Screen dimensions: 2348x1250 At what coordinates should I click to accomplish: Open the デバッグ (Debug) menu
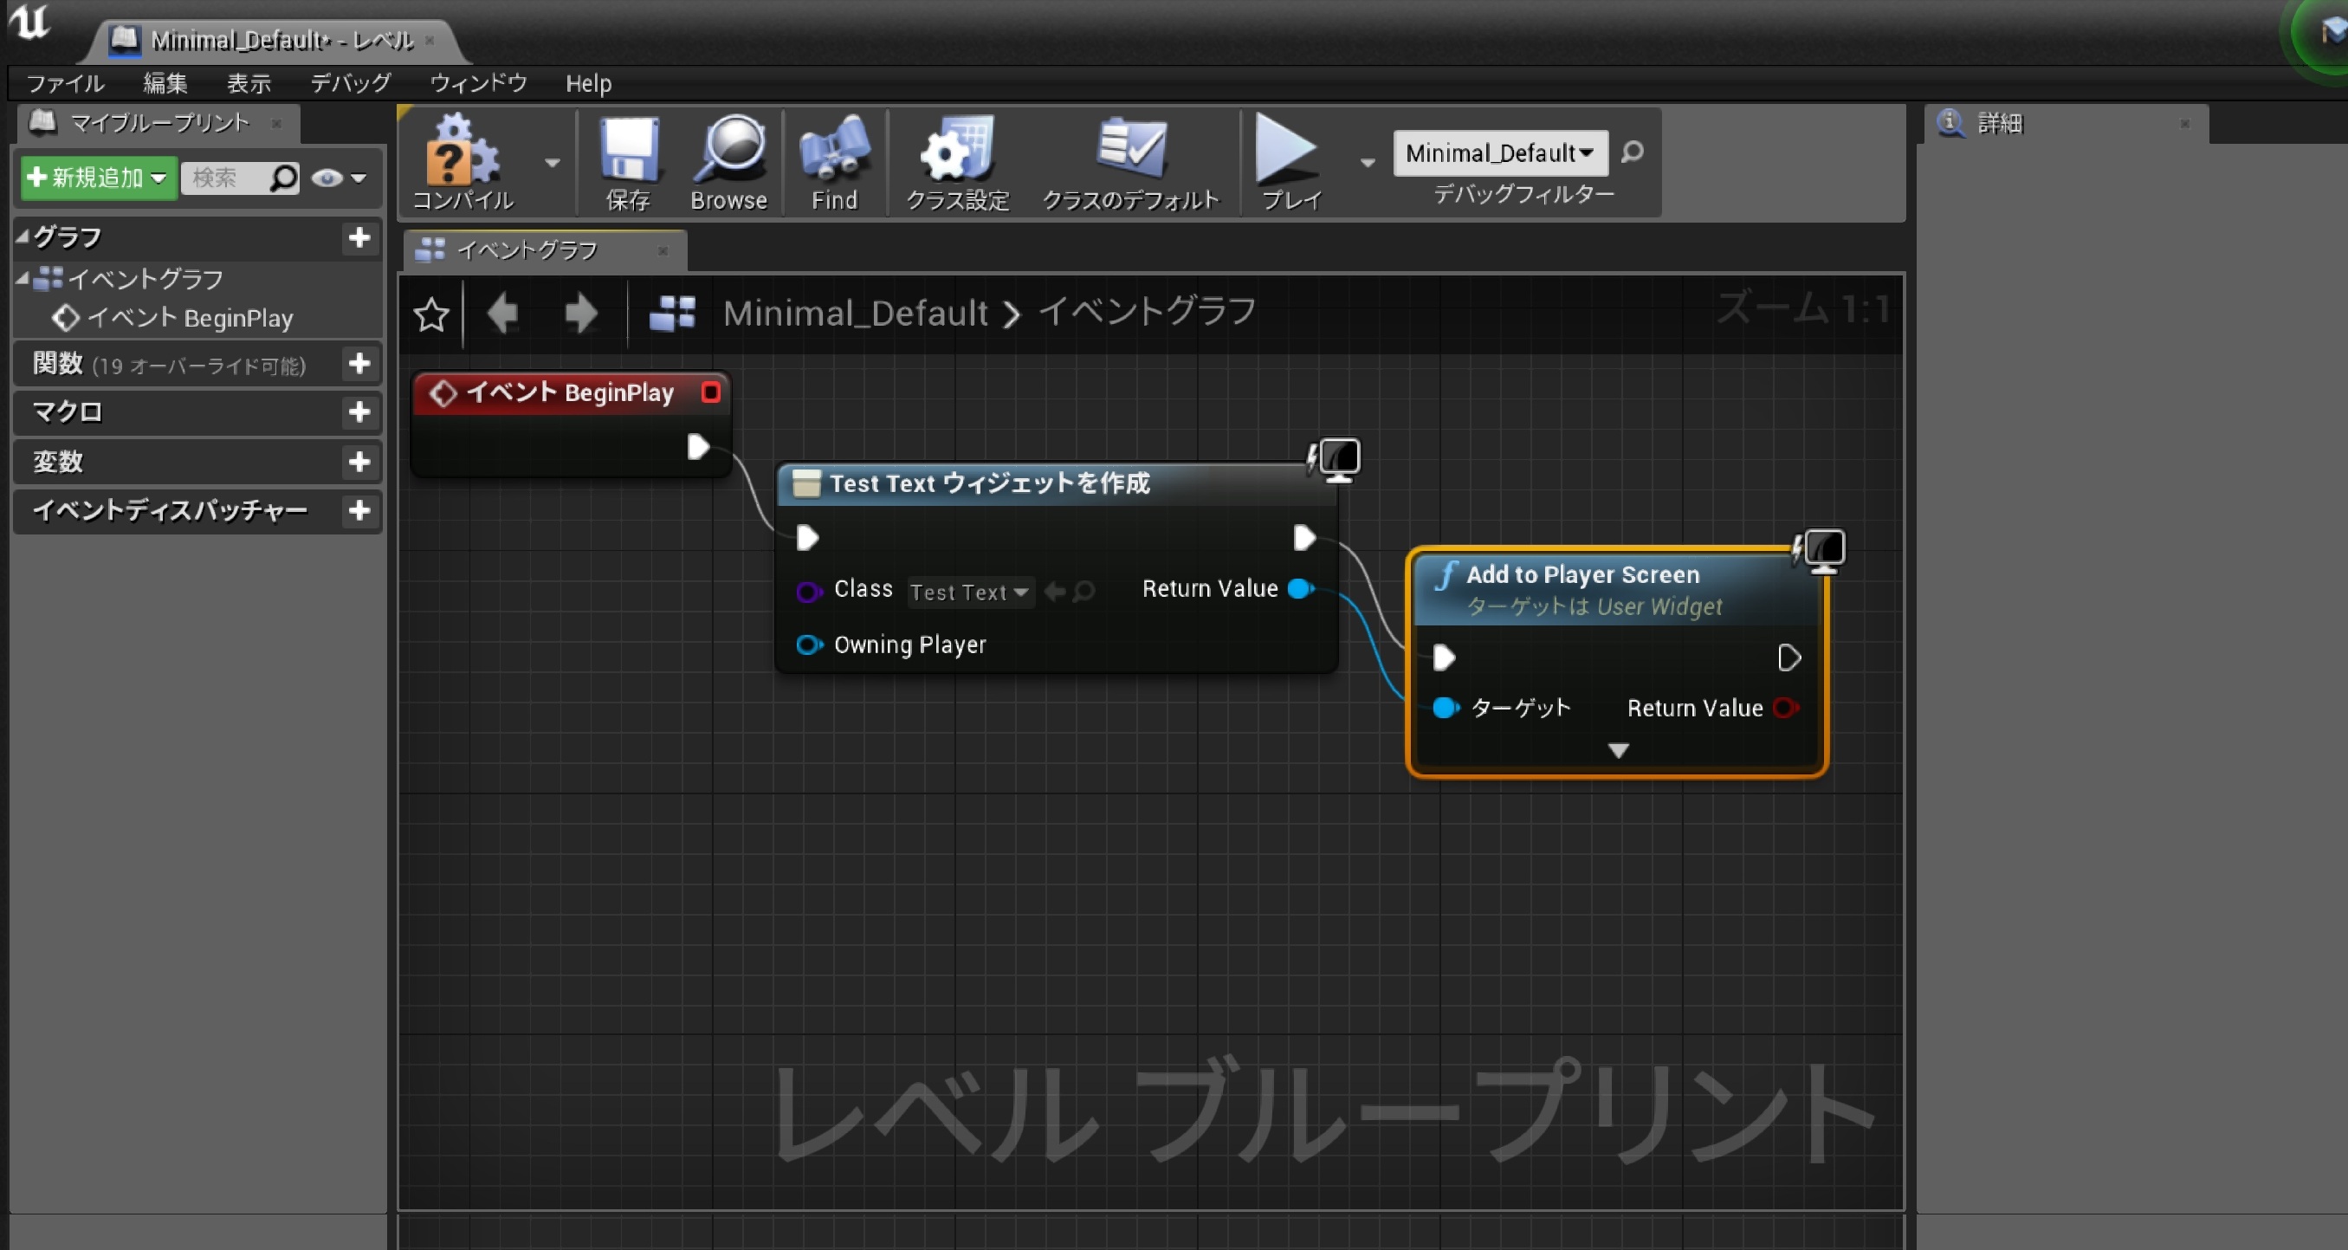click(x=351, y=83)
